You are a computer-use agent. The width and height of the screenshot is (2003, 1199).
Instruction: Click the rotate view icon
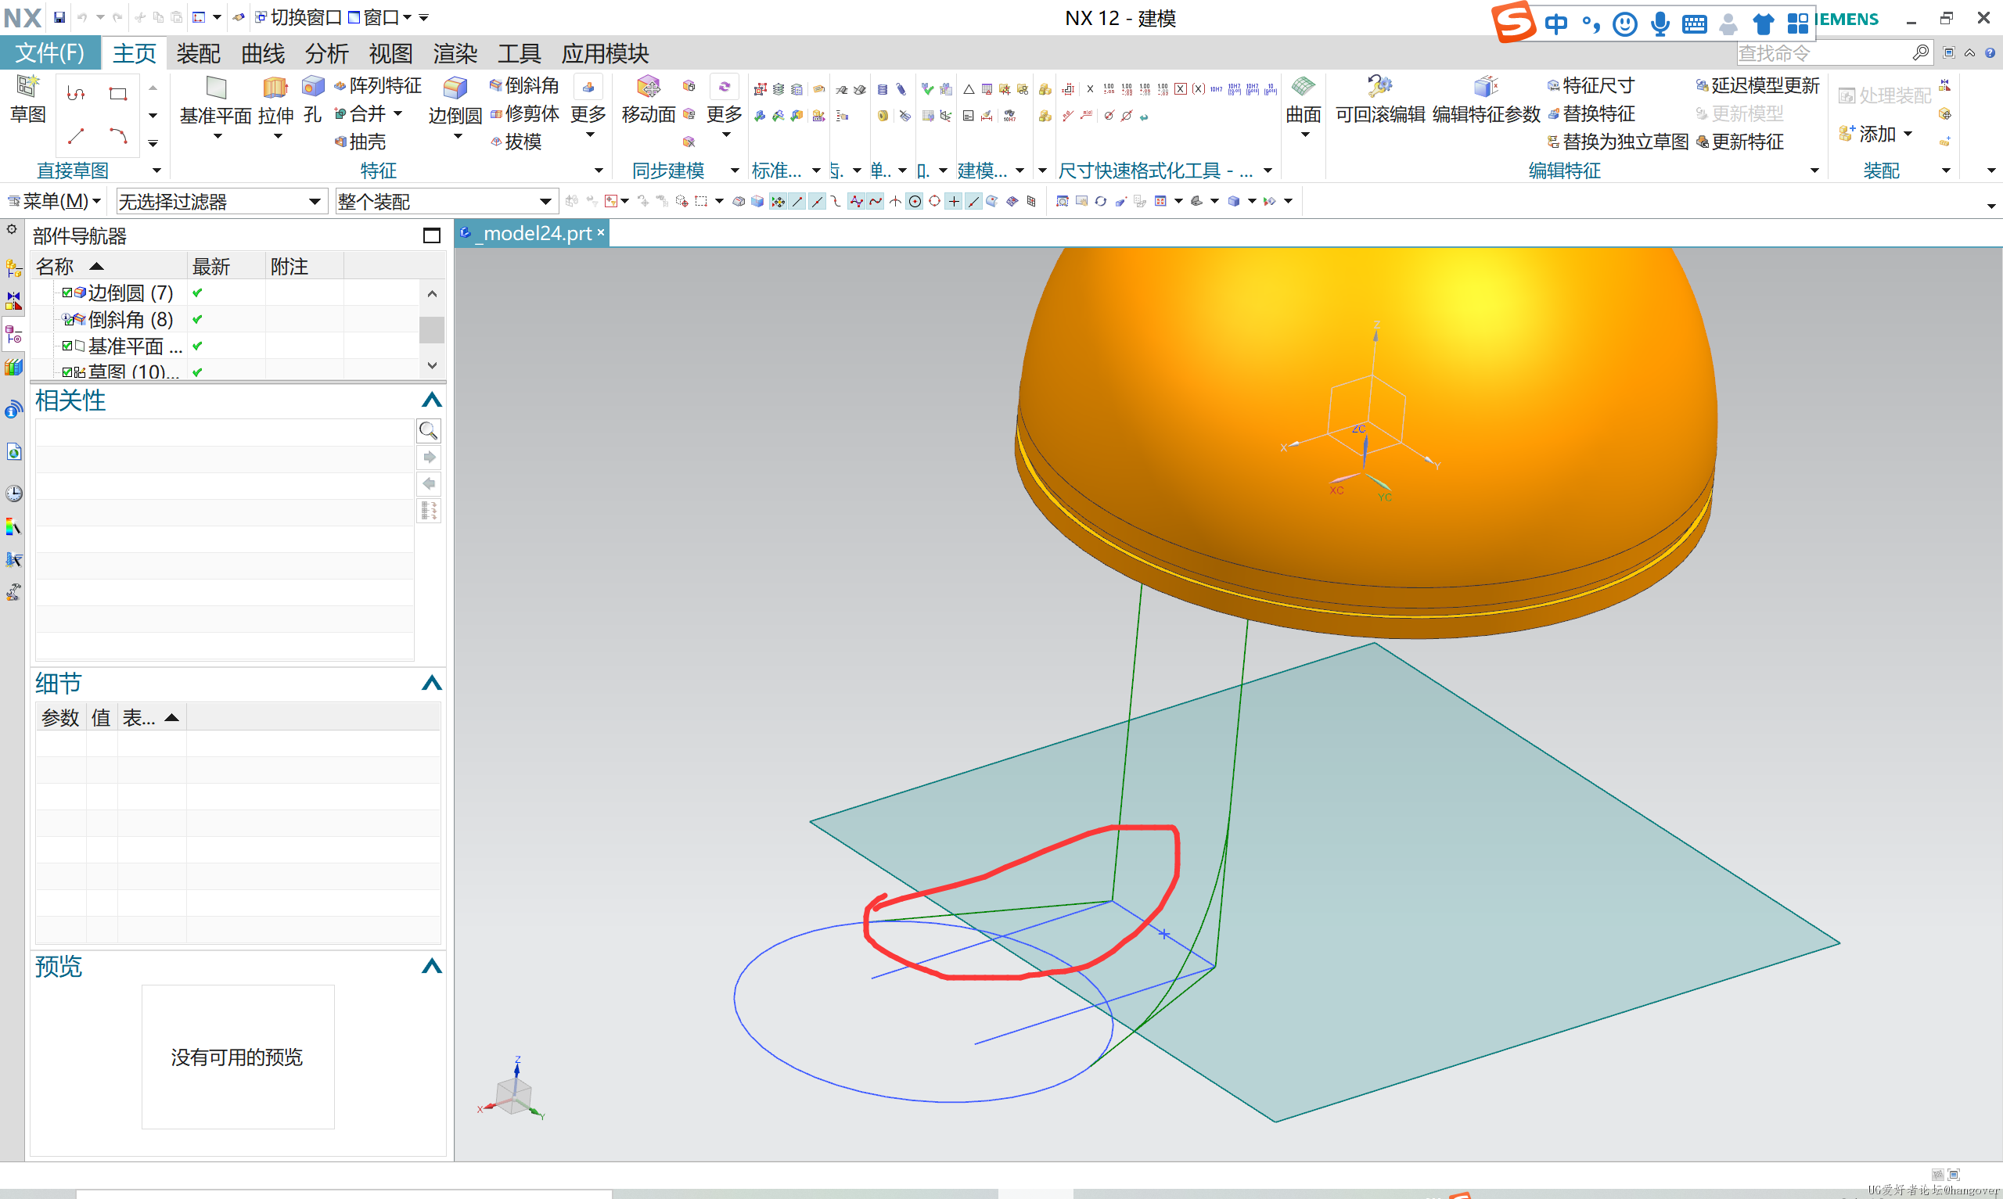1101,201
